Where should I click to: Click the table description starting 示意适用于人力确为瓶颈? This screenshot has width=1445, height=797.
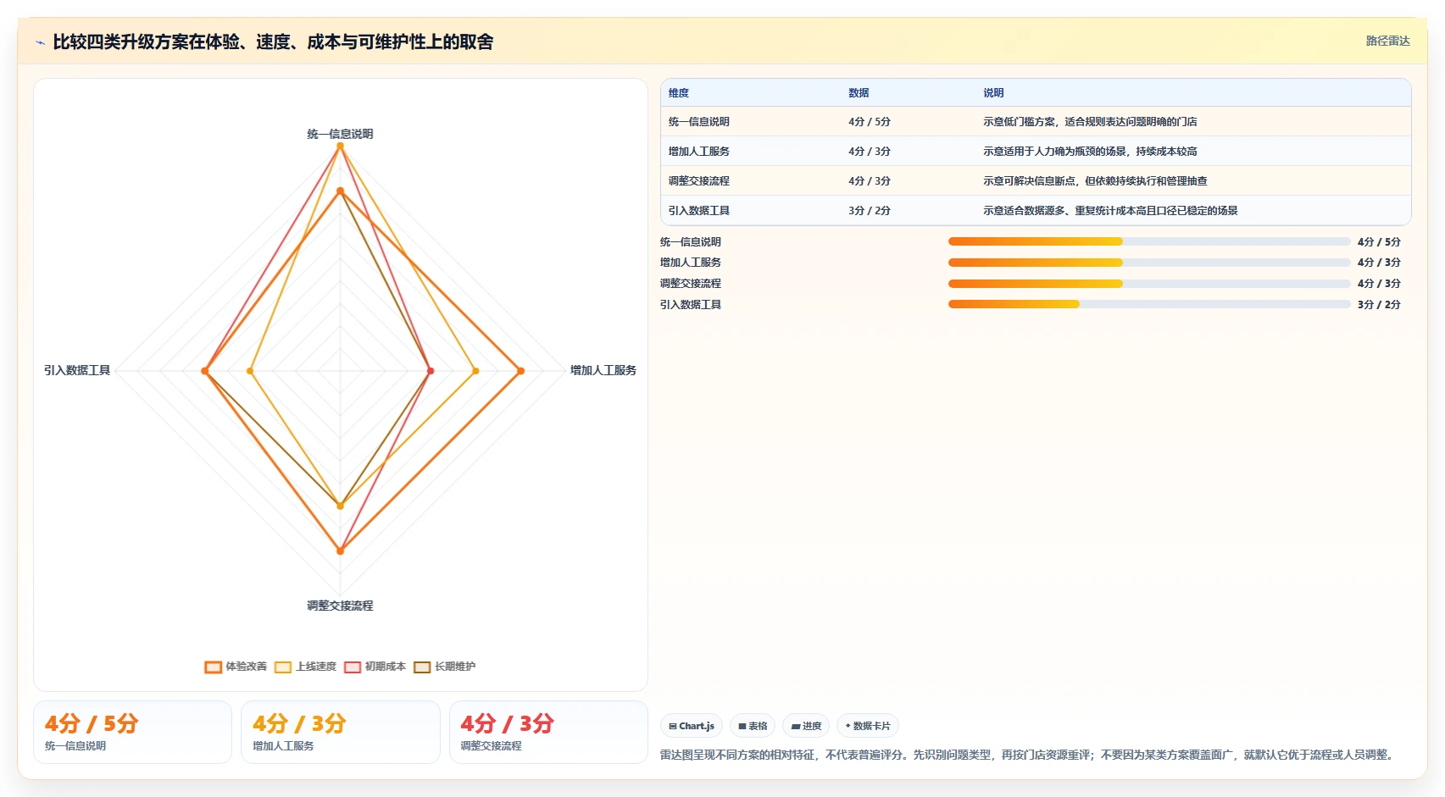point(1090,152)
